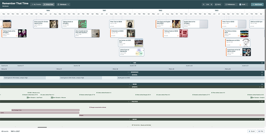Grab the WORK section drag handle
The width and height of the screenshot is (266, 134).
tap(130, 84)
